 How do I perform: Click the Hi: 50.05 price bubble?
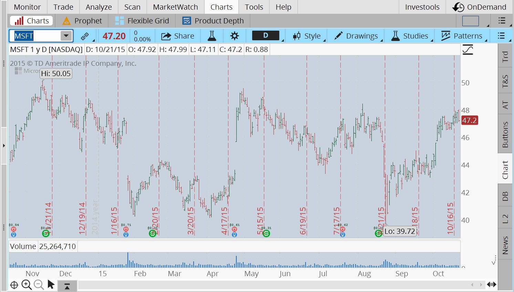pyautogui.click(x=56, y=73)
